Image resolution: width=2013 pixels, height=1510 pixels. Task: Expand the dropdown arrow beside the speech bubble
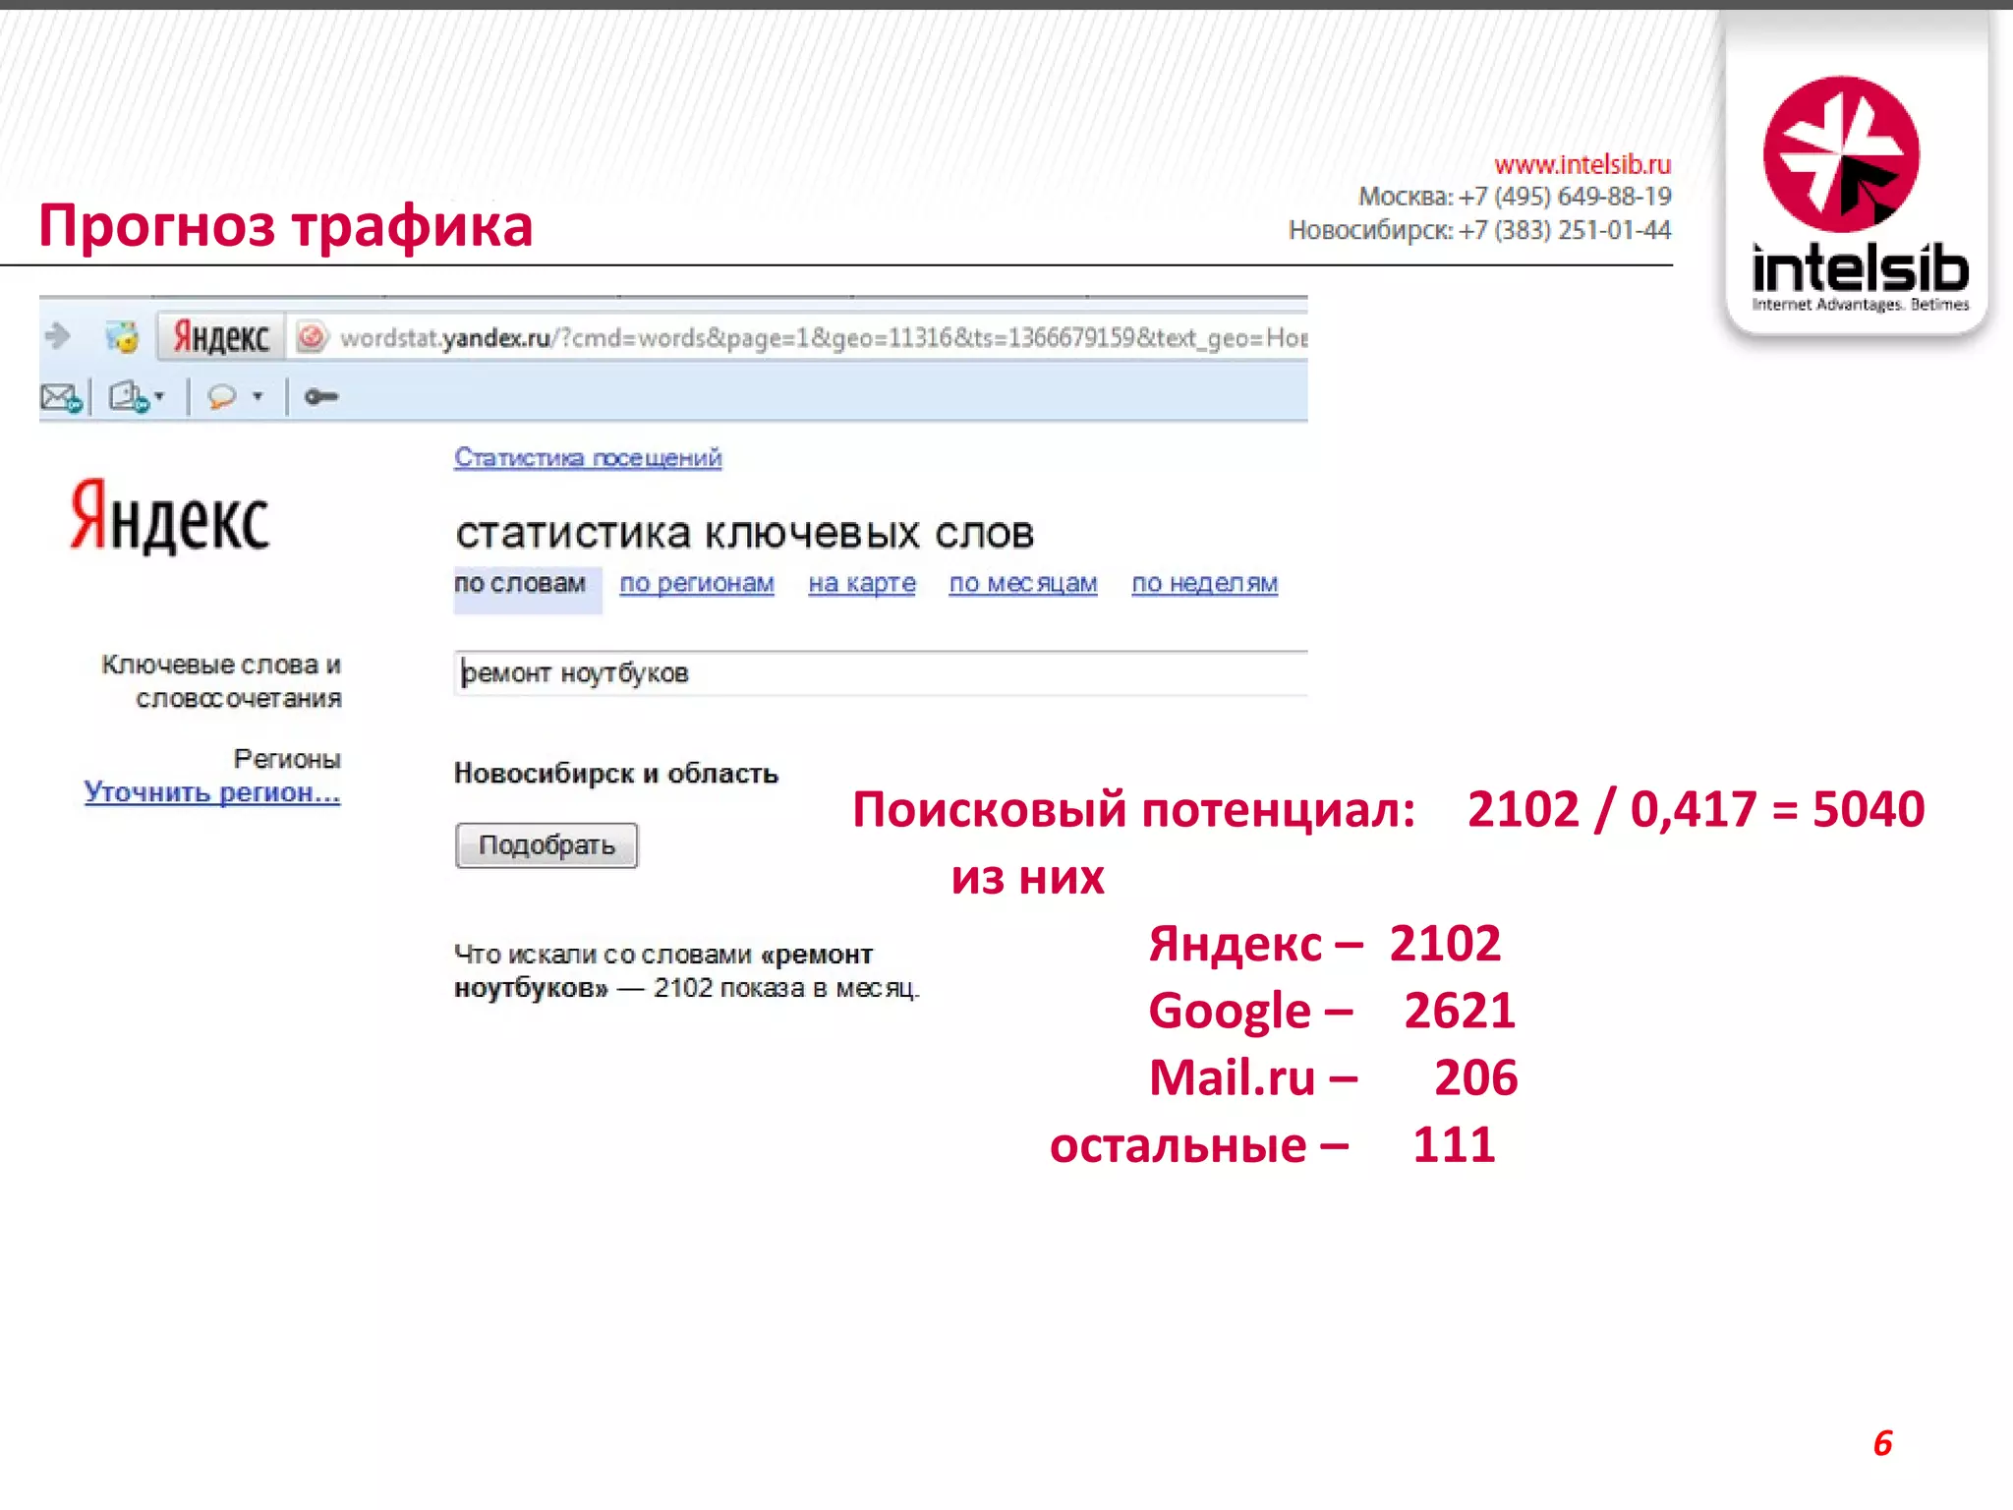click(x=258, y=397)
